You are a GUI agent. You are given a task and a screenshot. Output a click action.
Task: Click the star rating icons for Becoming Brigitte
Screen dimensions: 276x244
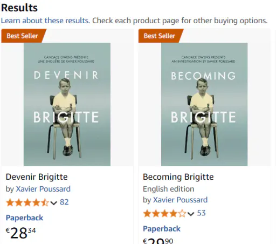[164, 214]
